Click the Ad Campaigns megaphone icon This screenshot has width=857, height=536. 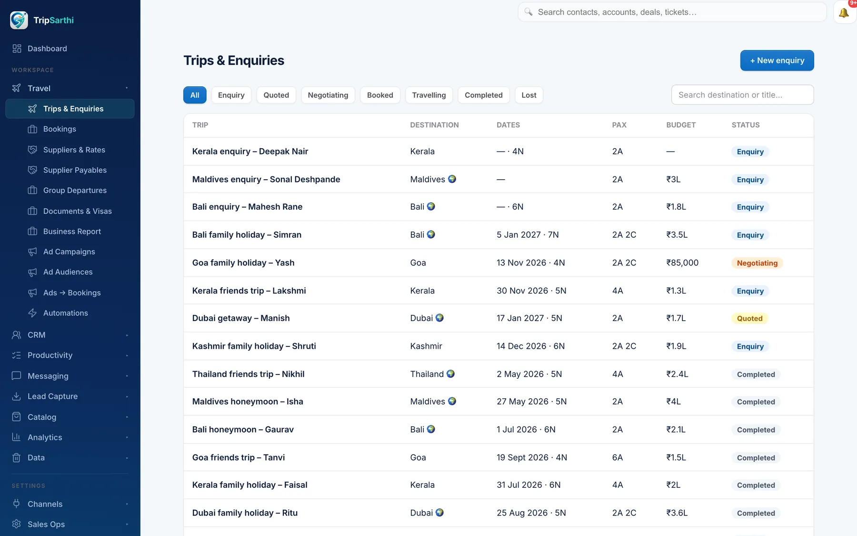[x=32, y=252]
